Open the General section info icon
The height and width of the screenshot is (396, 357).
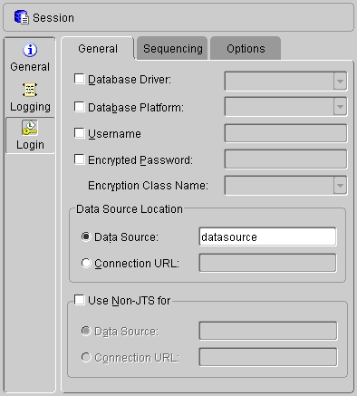pos(30,50)
